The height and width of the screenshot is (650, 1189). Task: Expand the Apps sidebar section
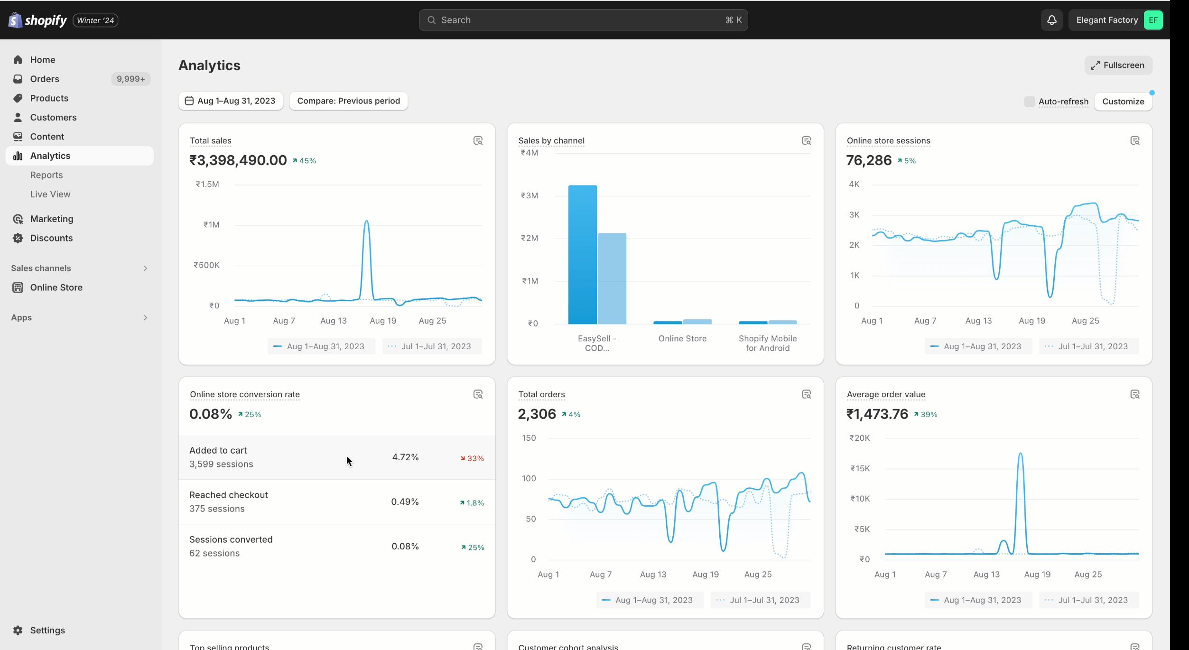click(x=145, y=317)
